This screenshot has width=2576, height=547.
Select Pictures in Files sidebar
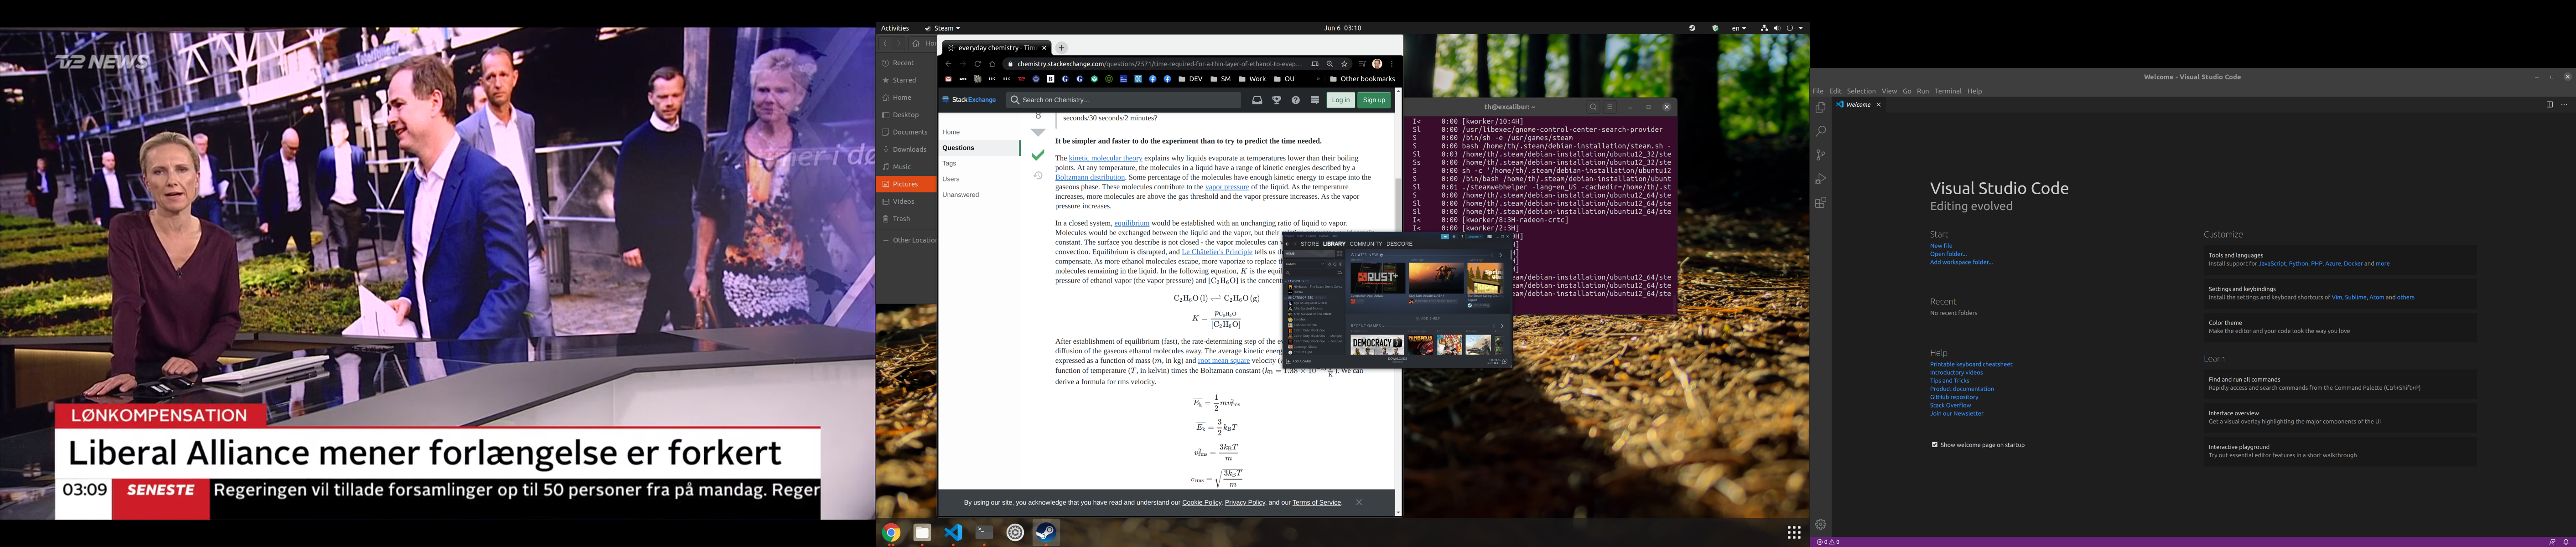(x=906, y=184)
